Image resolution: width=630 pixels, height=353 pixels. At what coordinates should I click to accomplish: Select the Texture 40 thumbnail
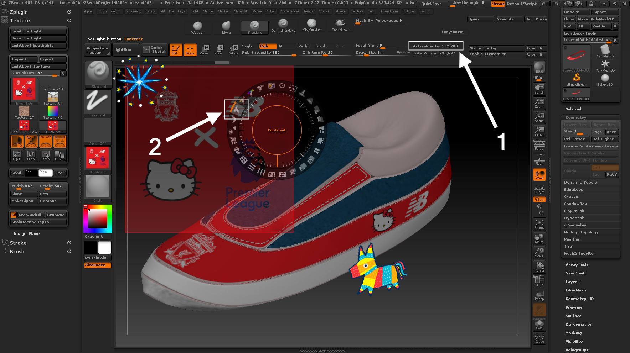pyautogui.click(x=52, y=112)
